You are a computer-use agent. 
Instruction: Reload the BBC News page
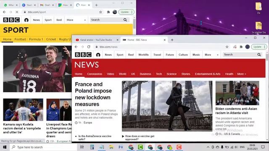point(89,47)
